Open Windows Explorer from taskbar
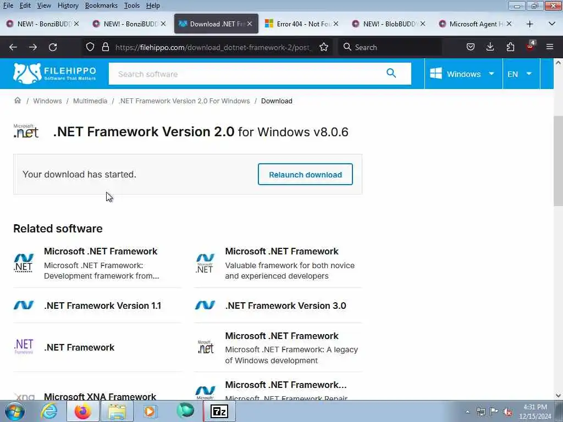The image size is (563, 422). point(118,411)
